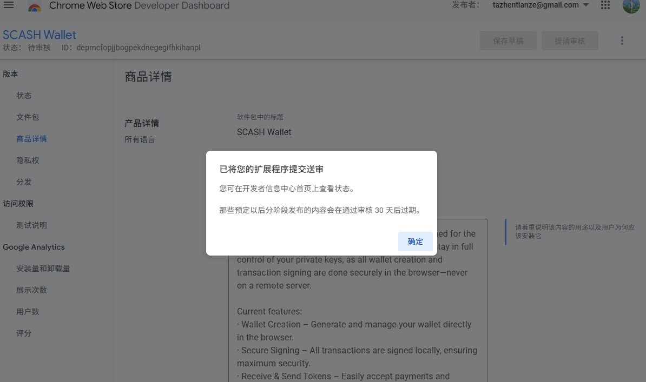Image resolution: width=646 pixels, height=382 pixels.
Task: Click the Current features: line
Action: tap(269, 312)
